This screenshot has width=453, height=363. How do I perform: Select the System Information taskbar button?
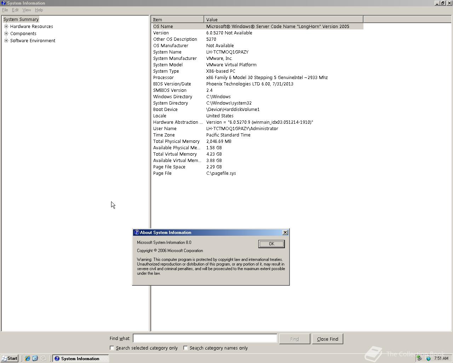[x=81, y=358]
